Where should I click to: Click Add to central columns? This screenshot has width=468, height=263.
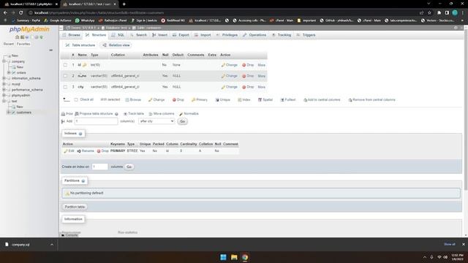(x=322, y=100)
